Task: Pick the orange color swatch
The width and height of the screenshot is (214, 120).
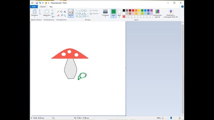Action: pos(136,10)
